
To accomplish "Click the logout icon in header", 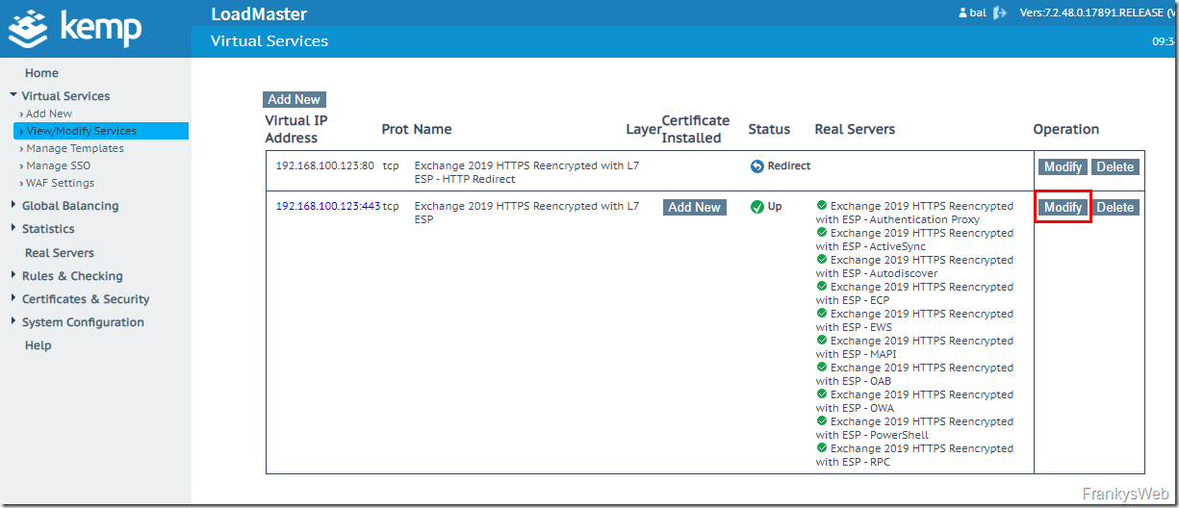I will point(1000,13).
